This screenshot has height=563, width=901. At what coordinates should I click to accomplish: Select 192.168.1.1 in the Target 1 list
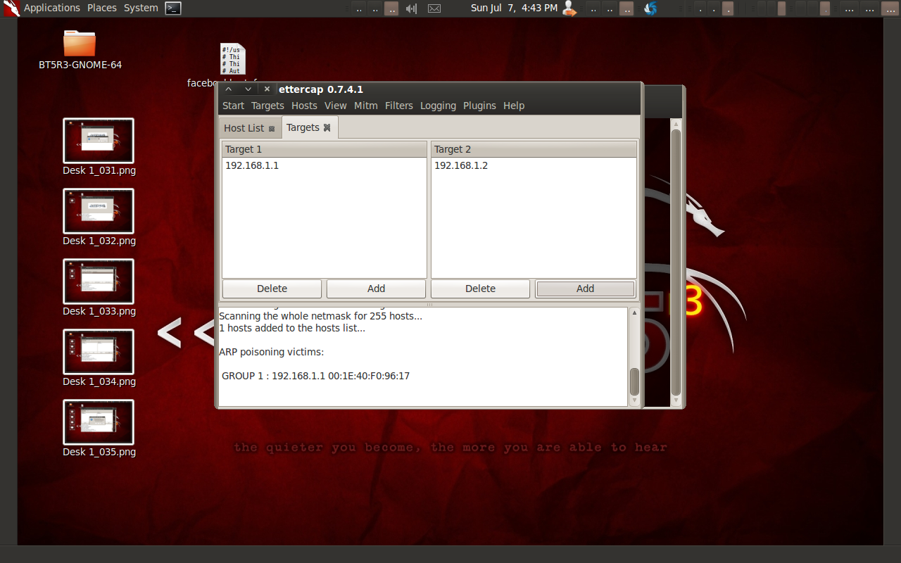pos(252,165)
